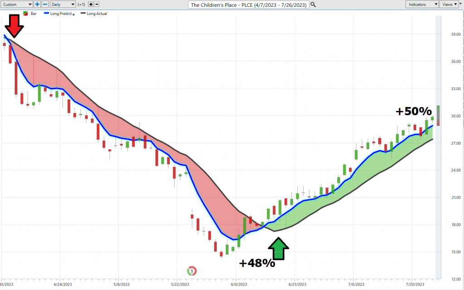The height and width of the screenshot is (290, 464).
Task: Click the asterisk beside the Views dropdown
Action: (x=460, y=4)
